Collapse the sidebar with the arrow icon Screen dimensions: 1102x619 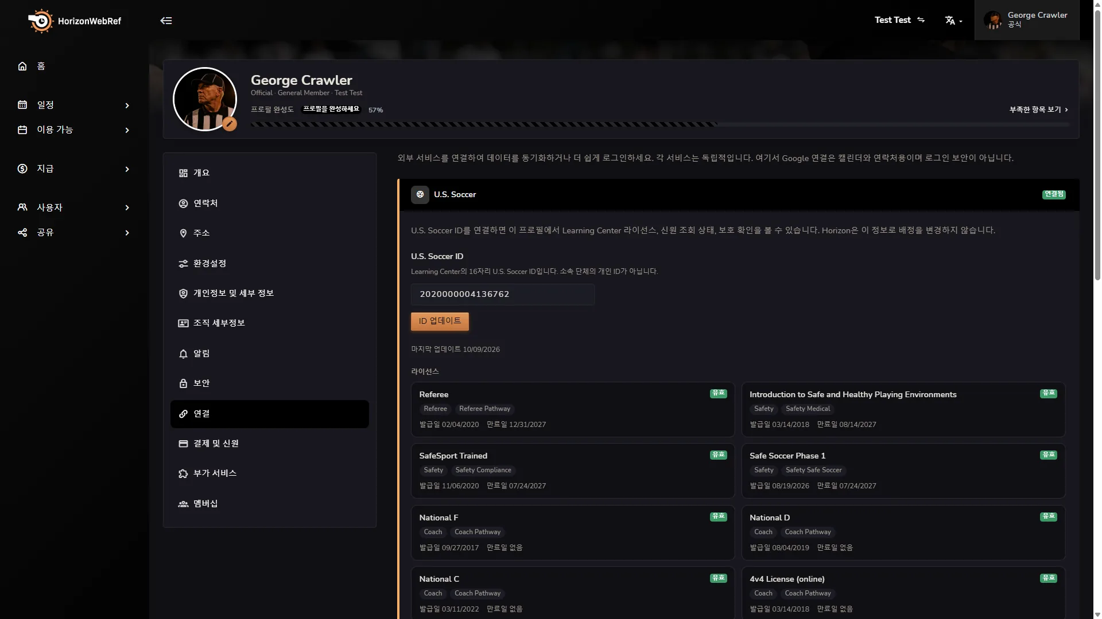coord(166,21)
